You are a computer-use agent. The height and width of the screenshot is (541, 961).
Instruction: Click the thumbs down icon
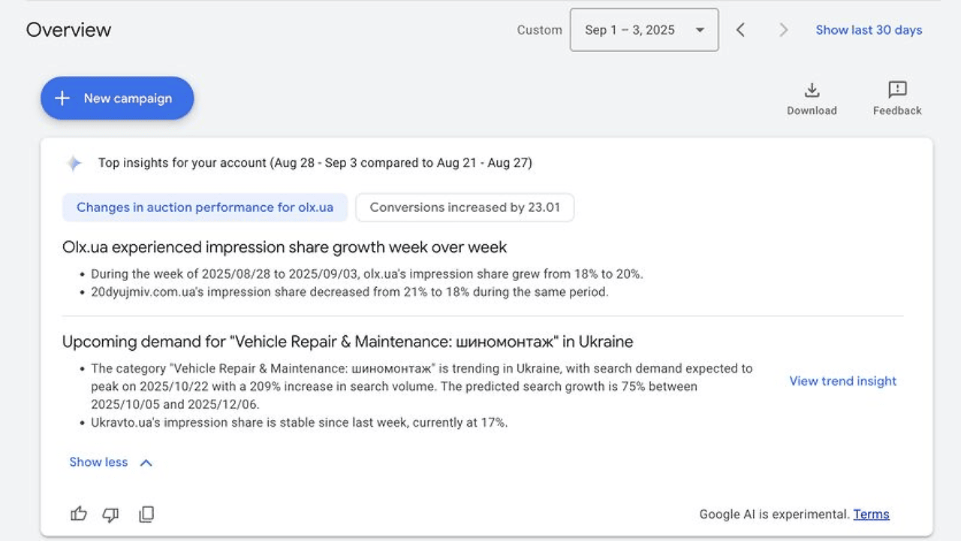[110, 515]
